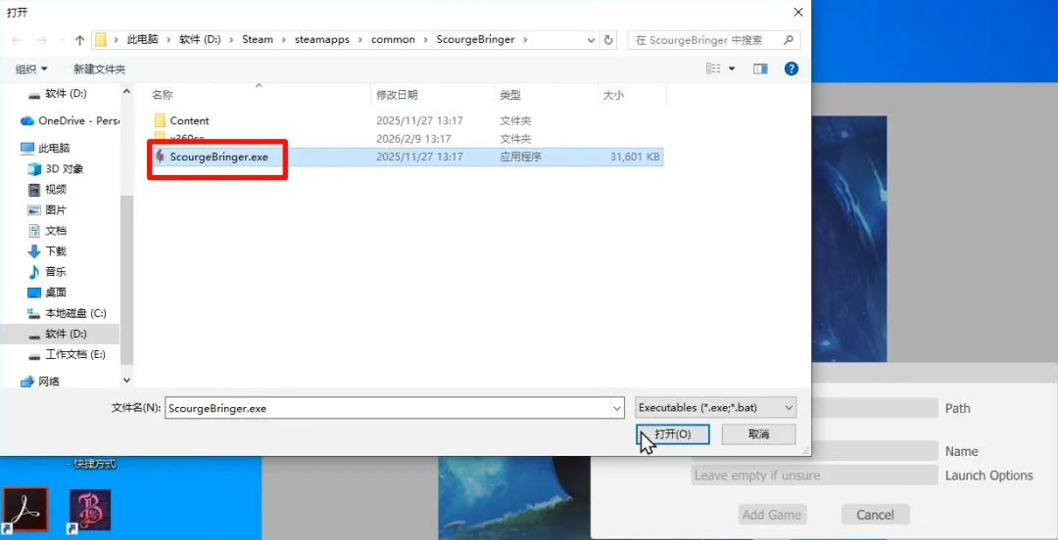Expand address bar history dropdown

point(591,40)
